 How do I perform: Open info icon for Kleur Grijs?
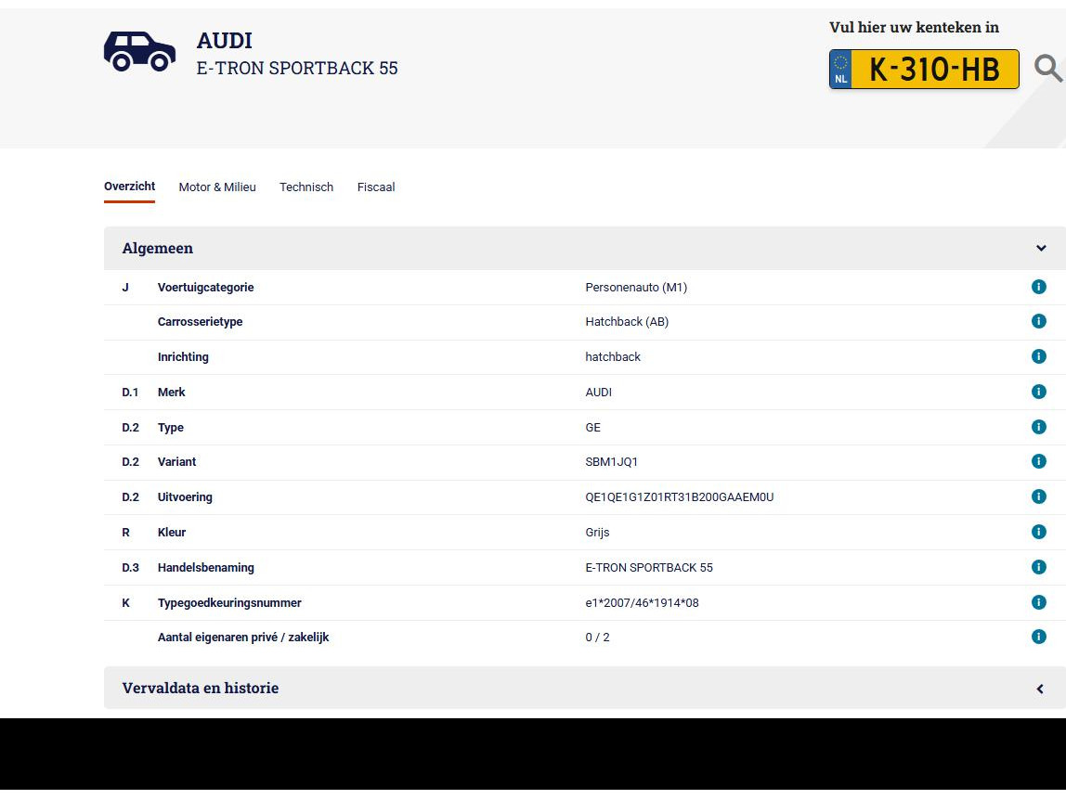click(1039, 532)
